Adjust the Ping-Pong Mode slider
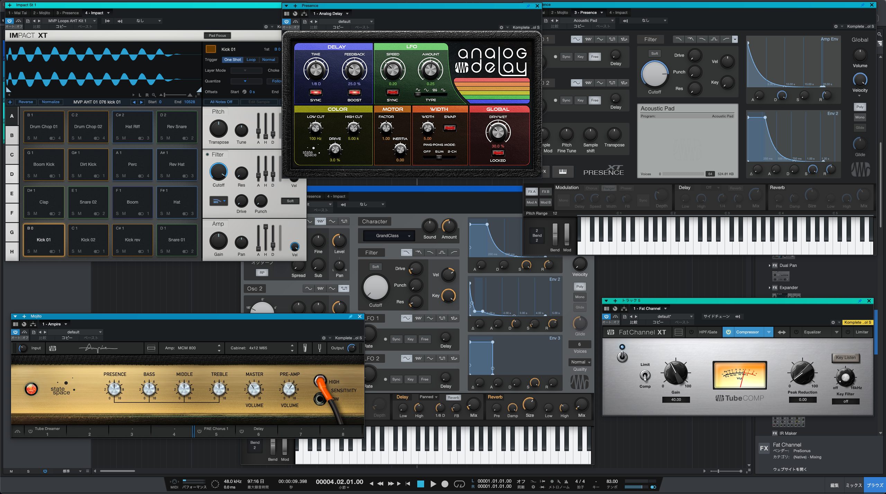 pos(439,157)
